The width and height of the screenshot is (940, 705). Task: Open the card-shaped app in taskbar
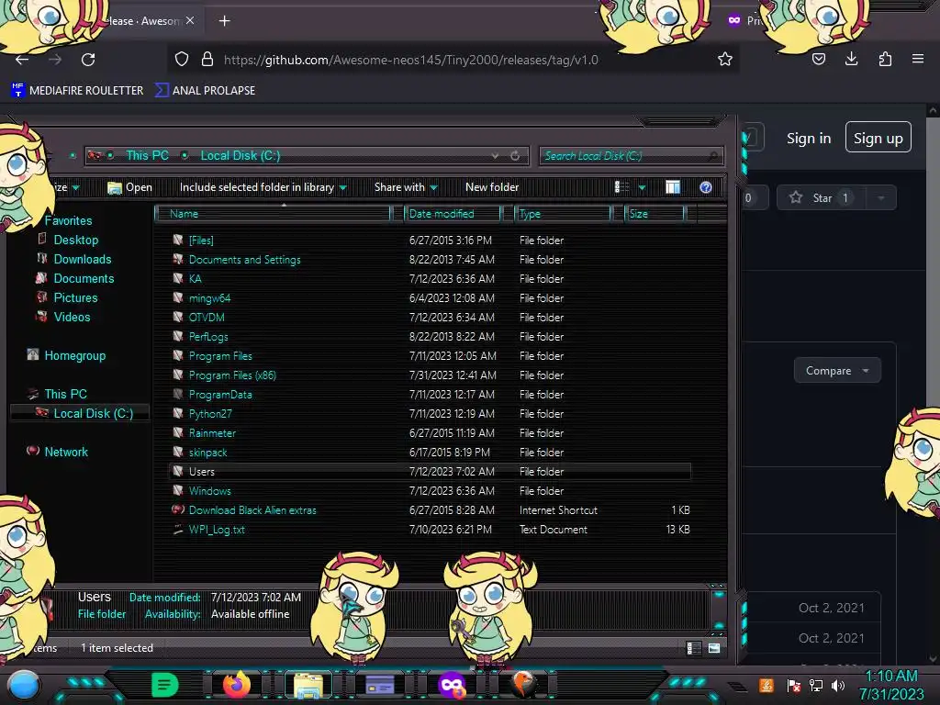point(379,685)
